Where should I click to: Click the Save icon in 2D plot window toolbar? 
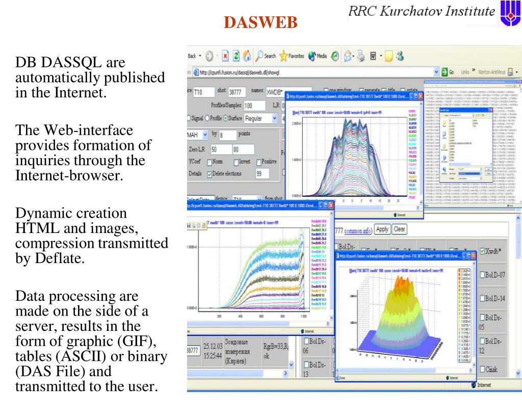[x=189, y=225]
